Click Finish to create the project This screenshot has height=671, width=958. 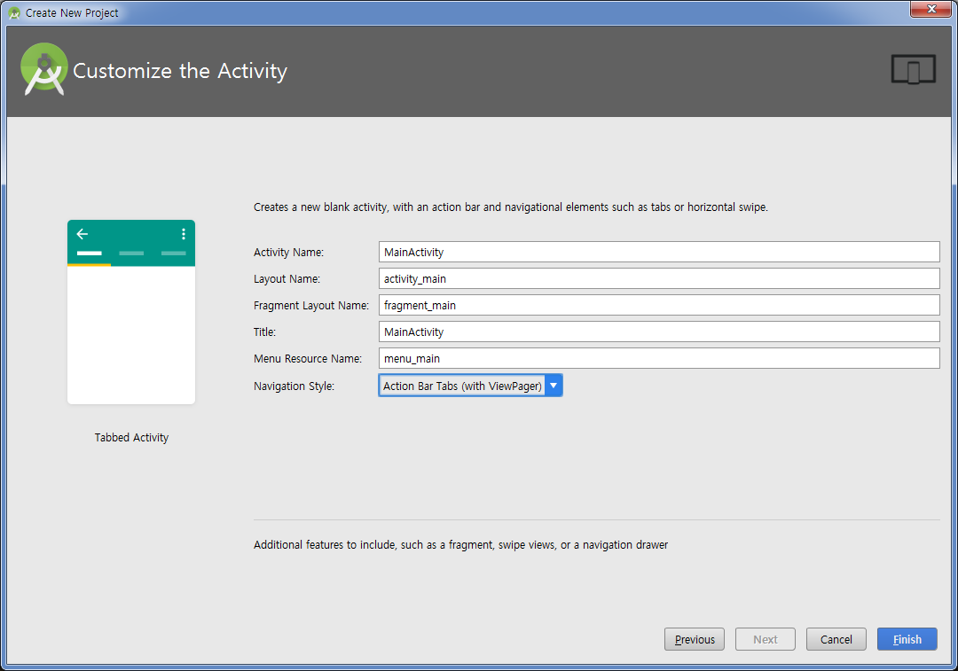click(907, 639)
